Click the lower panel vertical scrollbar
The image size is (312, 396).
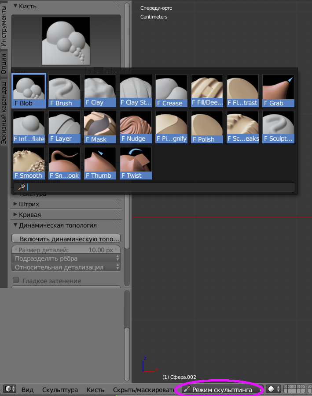click(x=127, y=354)
